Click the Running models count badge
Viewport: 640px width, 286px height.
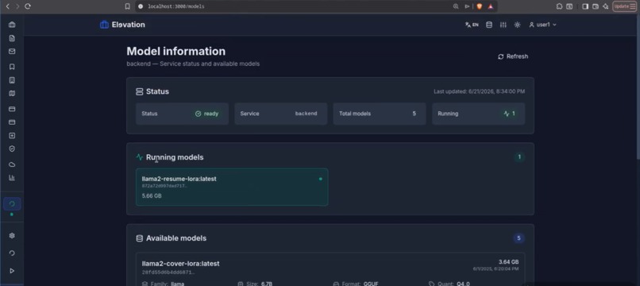point(519,157)
